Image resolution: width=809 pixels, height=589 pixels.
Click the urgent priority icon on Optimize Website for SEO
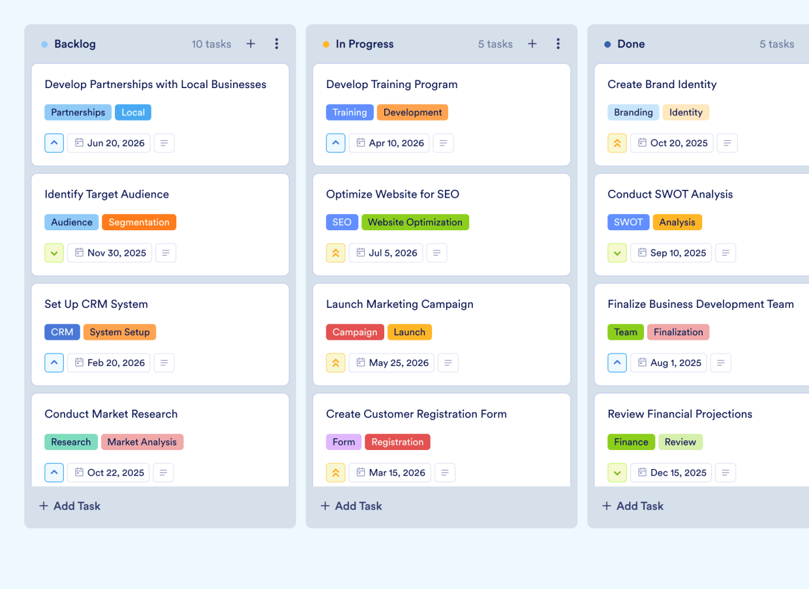click(335, 252)
